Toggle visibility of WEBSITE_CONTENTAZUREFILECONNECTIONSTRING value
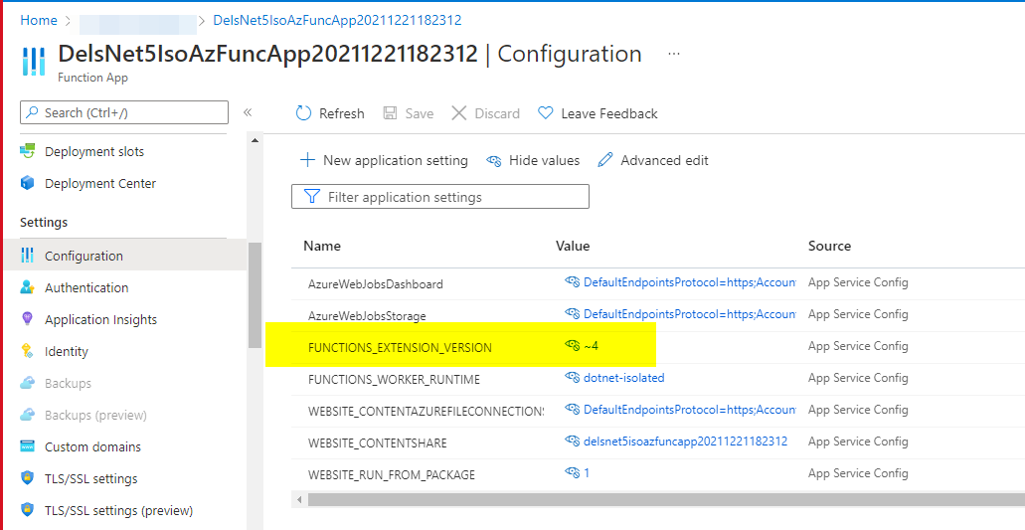The image size is (1025, 530). tap(573, 409)
